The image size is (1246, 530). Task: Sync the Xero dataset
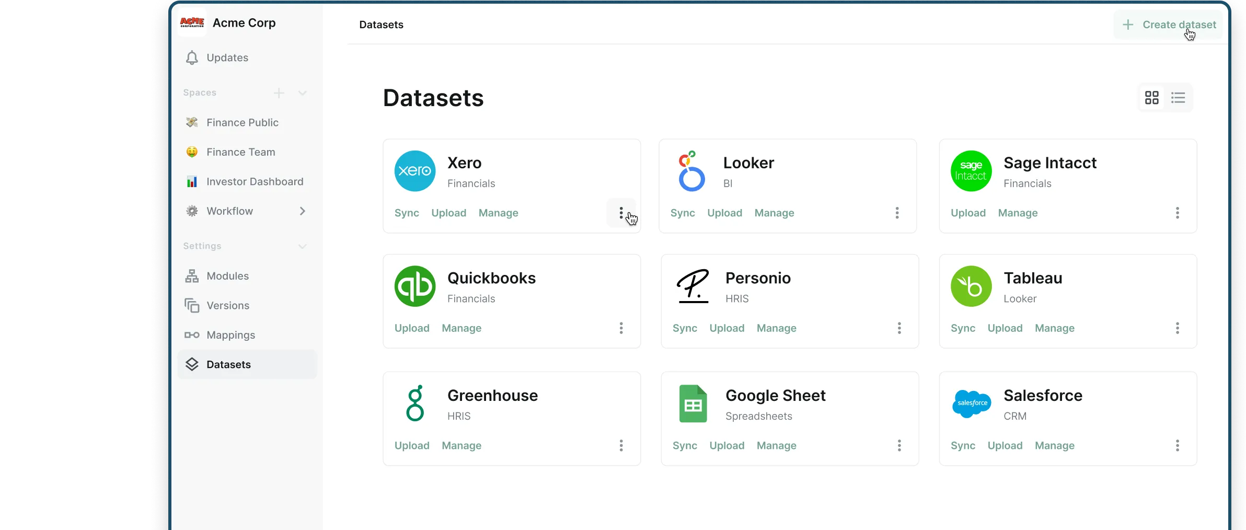click(x=407, y=213)
